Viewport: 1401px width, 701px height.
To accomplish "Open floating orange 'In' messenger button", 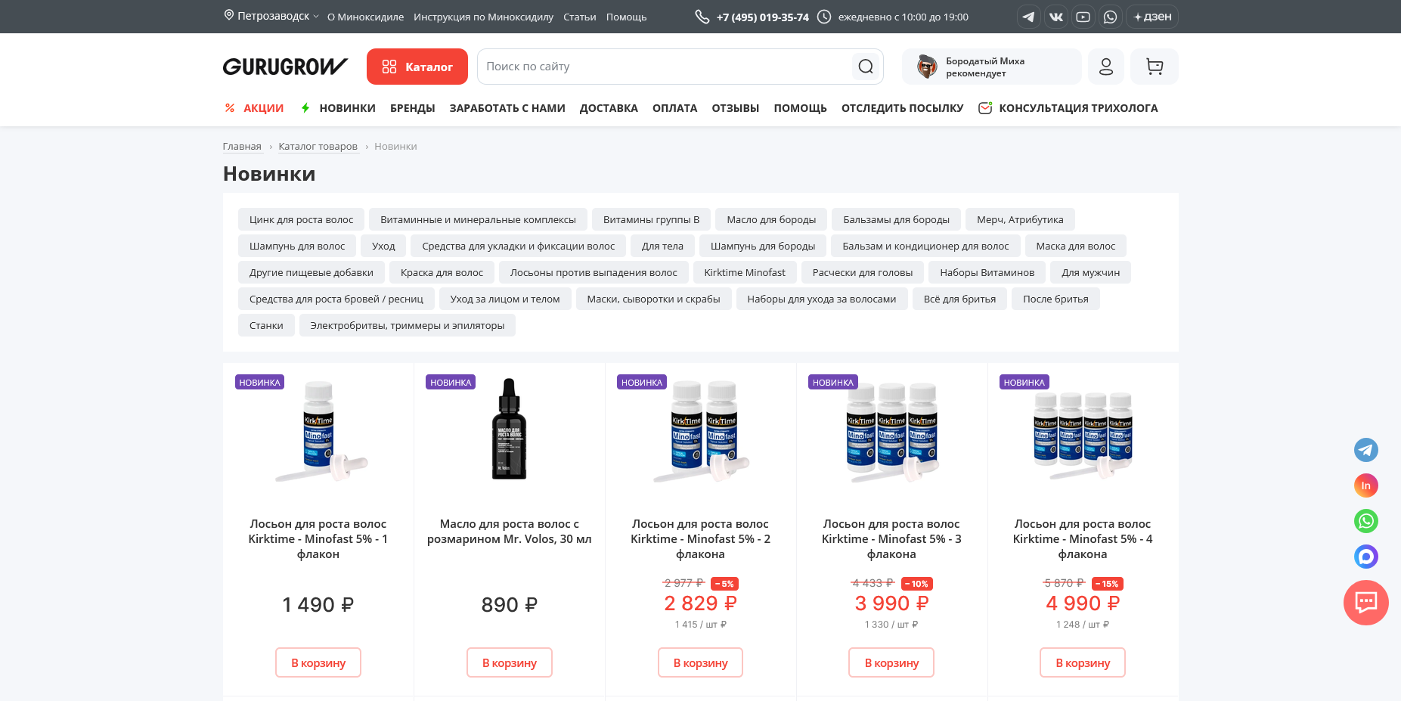I will coord(1365,485).
